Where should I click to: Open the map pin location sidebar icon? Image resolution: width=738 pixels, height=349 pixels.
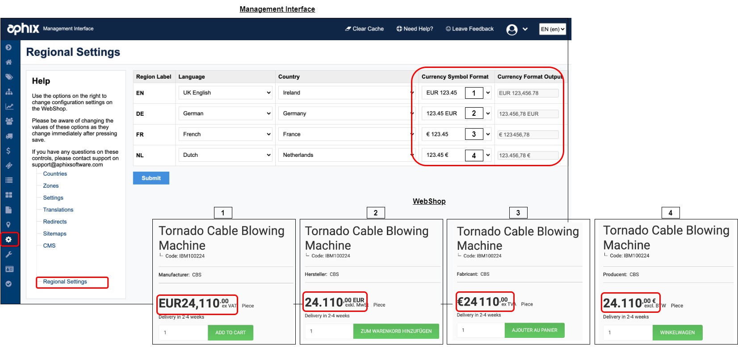coord(8,225)
